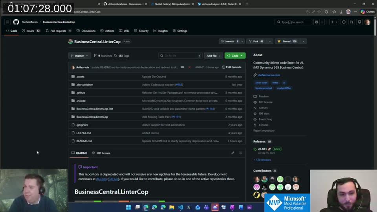View the 1,143 Commits history
The width and height of the screenshot is (377, 212).
pyautogui.click(x=232, y=67)
